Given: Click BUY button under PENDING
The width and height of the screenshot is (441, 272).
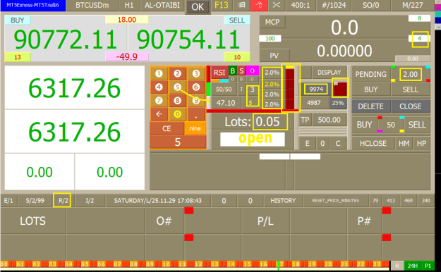Looking at the screenshot, I should 370,89.
